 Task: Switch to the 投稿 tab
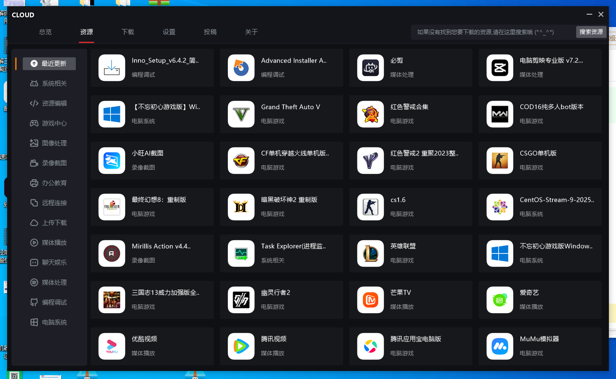[210, 32]
